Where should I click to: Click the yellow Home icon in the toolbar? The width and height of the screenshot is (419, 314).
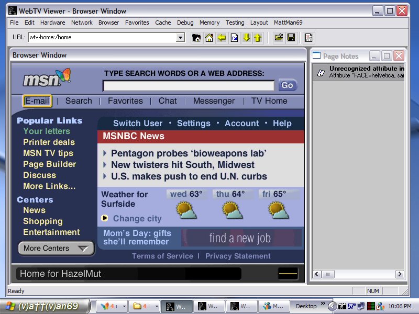209,38
